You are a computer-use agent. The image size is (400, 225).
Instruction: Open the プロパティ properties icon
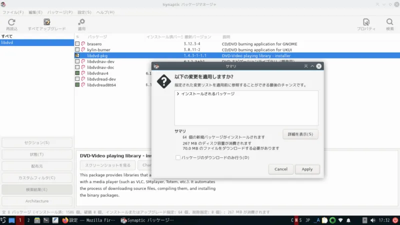(x=366, y=22)
